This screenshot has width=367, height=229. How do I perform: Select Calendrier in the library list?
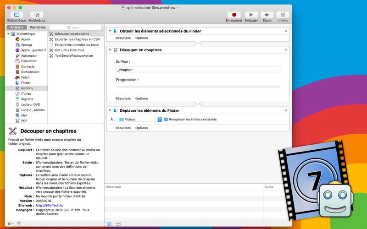[29, 61]
